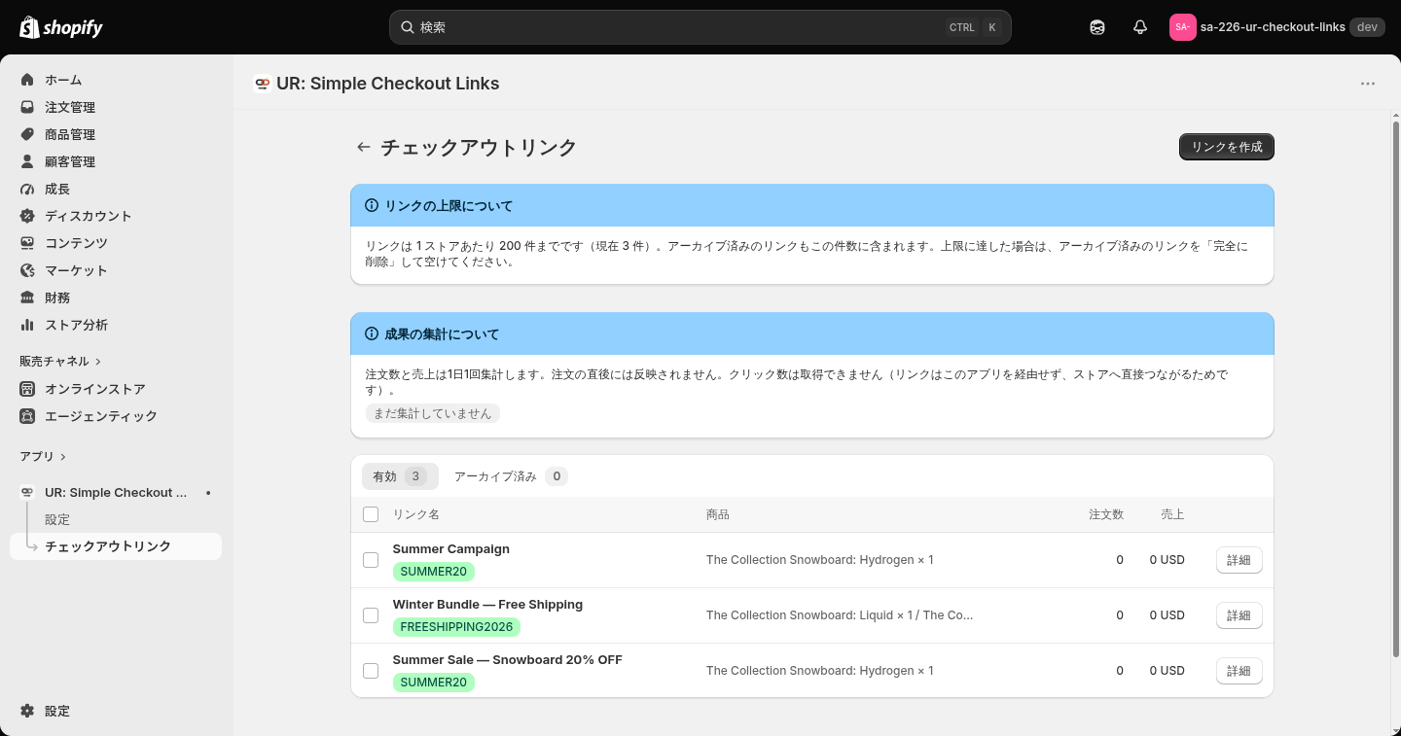
Task: Click the SUMMER20 badge under Summer Campaign
Action: tap(434, 572)
